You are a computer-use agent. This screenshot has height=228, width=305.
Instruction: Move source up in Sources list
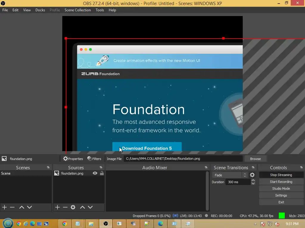(x=83, y=207)
